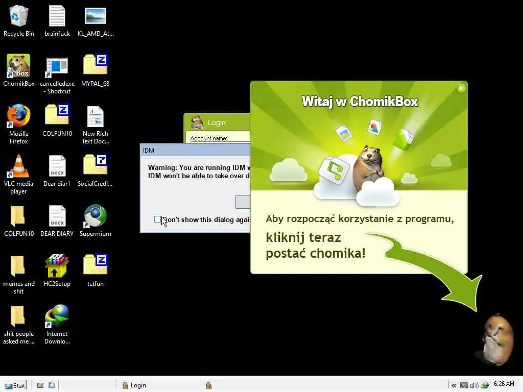The image size is (523, 392).
Task: Click the IDM dialog title bar
Action: tap(195, 151)
